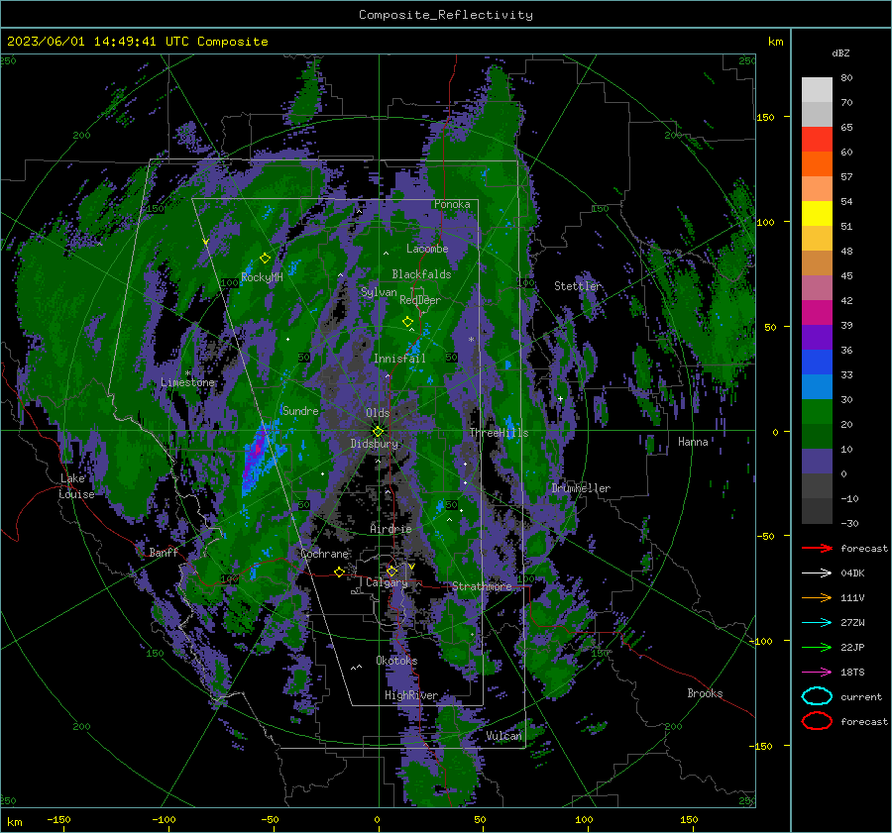Click the Cochrane town label

(x=324, y=554)
